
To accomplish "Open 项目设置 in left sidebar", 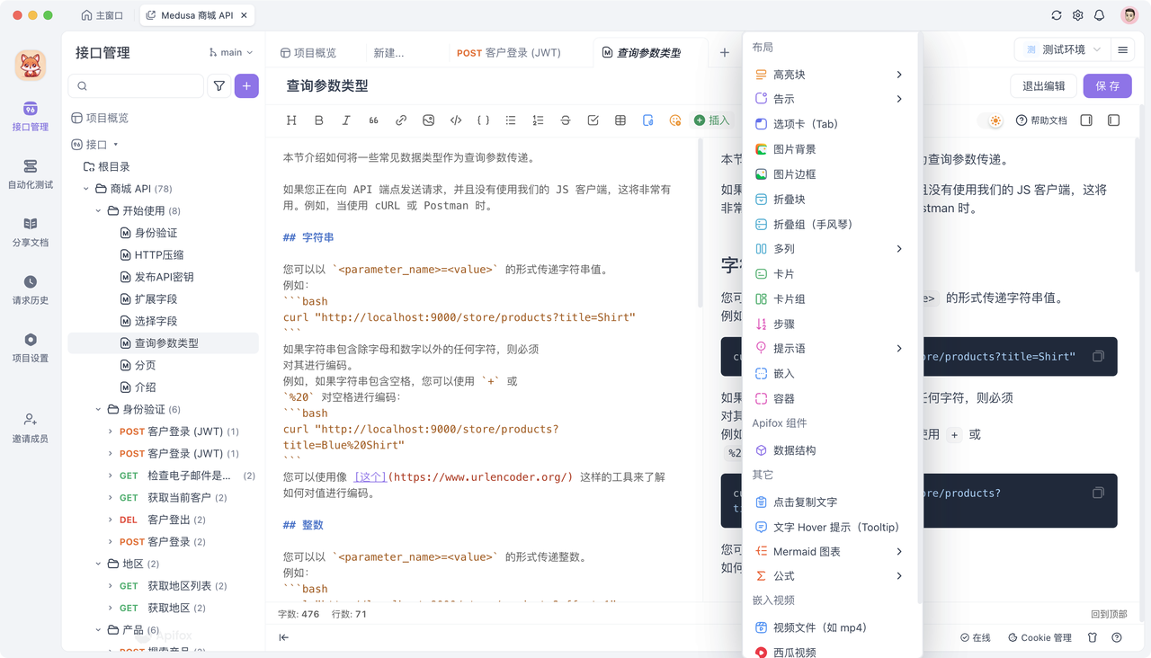I will click(x=31, y=348).
